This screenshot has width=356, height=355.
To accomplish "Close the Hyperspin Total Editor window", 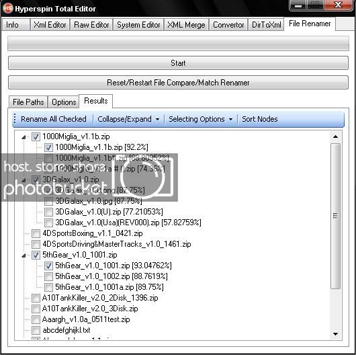I will 339,5.
